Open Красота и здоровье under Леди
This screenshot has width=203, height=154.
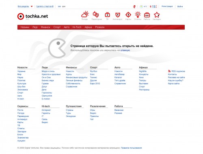pyautogui.click(x=51, y=74)
